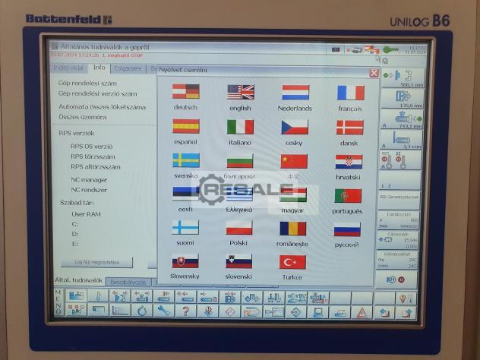
Task: Pick the Polski Polish flag
Action: coord(238,228)
